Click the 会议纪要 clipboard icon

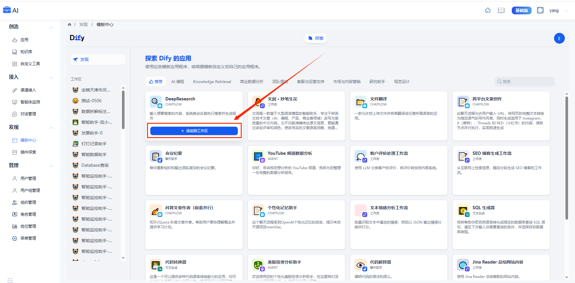click(x=156, y=156)
